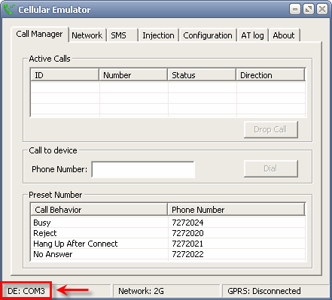Click phone number 7272024

tap(187, 223)
